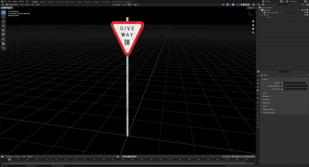
Task: Open the timeline Keying menu
Action: (x=18, y=156)
